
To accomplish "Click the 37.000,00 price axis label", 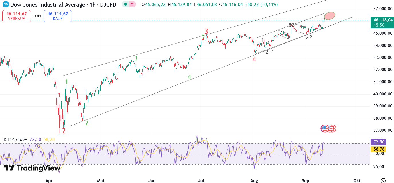I will pyautogui.click(x=383, y=130).
